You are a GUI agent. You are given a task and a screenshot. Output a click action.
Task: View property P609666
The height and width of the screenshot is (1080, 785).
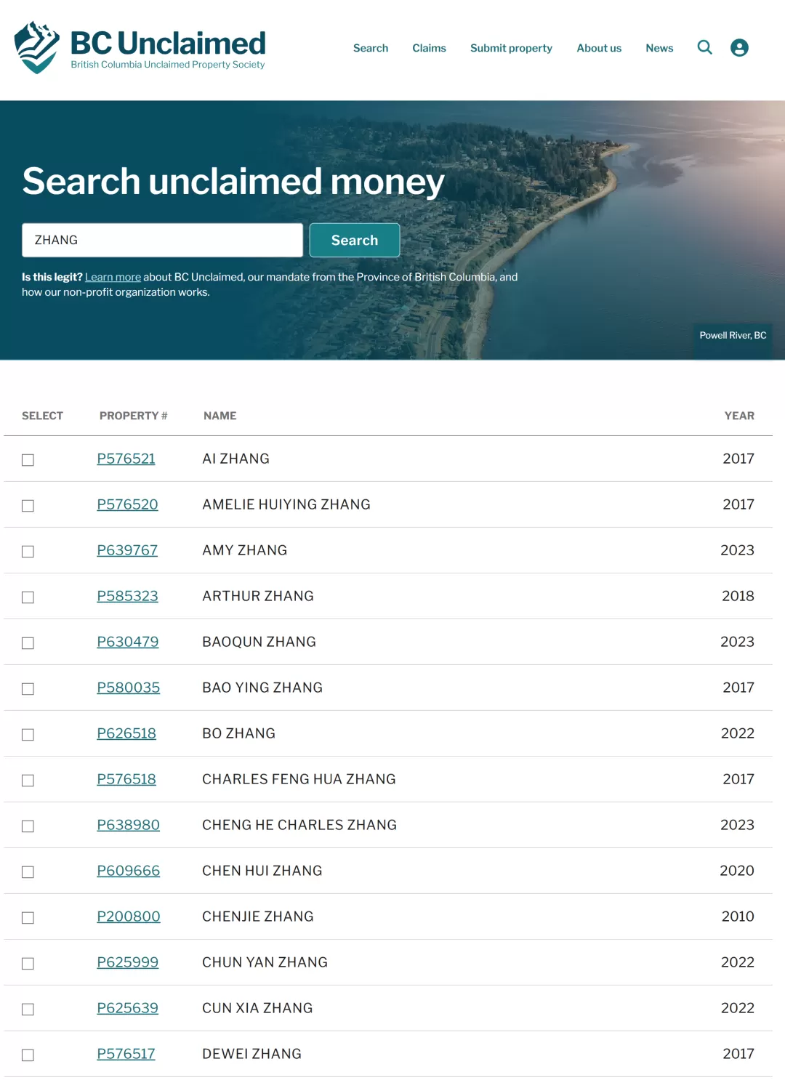tap(128, 871)
